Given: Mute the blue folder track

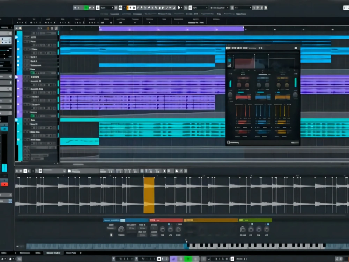Looking at the screenshot, I should pyautogui.click(x=25, y=37).
